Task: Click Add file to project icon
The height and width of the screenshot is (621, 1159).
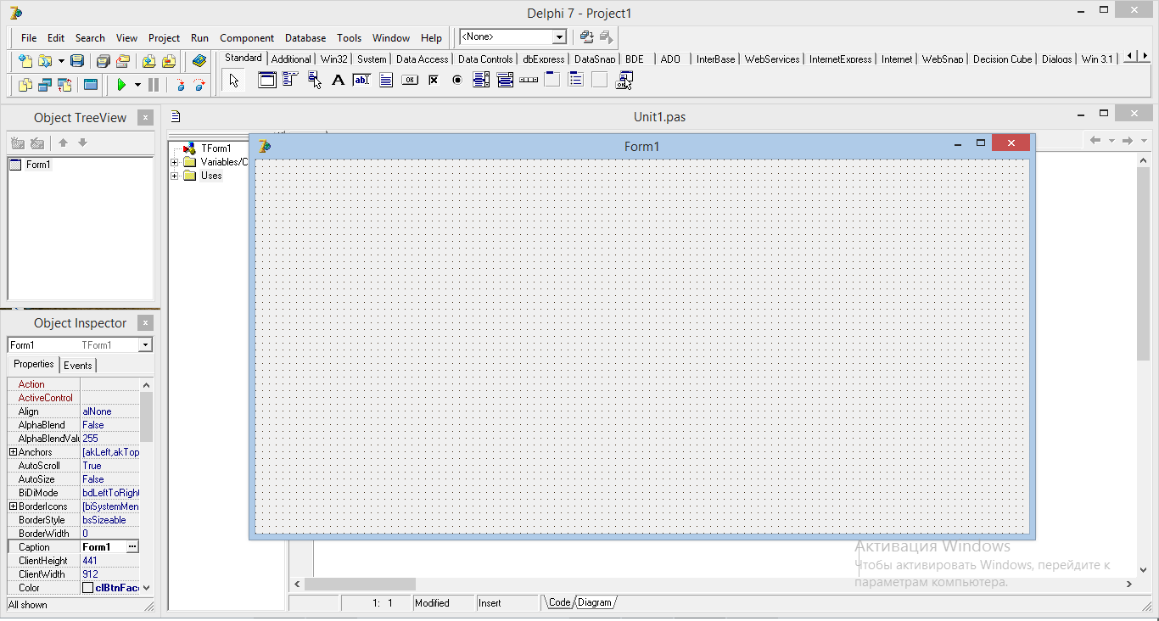Action: click(149, 61)
